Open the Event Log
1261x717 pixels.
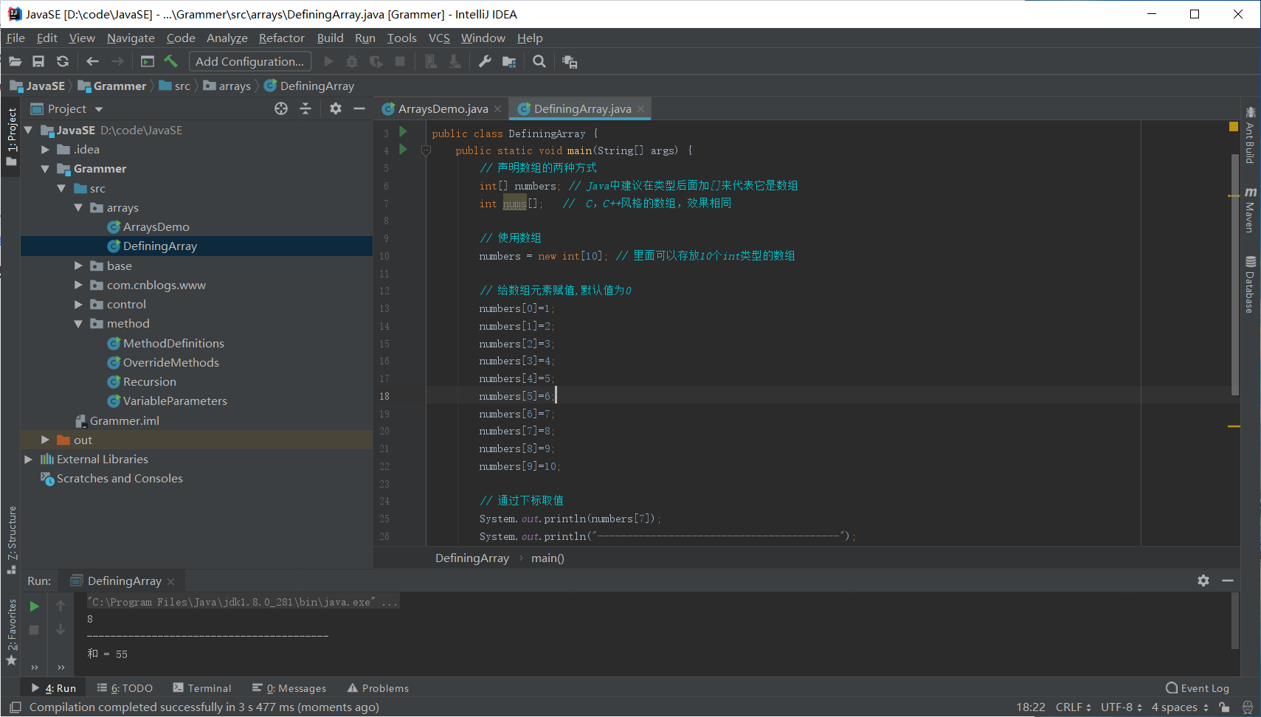1198,688
